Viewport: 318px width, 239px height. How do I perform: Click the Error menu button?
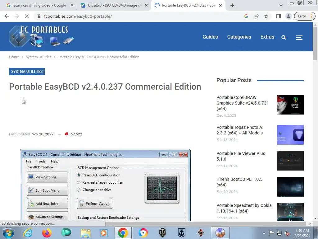click(x=305, y=16)
